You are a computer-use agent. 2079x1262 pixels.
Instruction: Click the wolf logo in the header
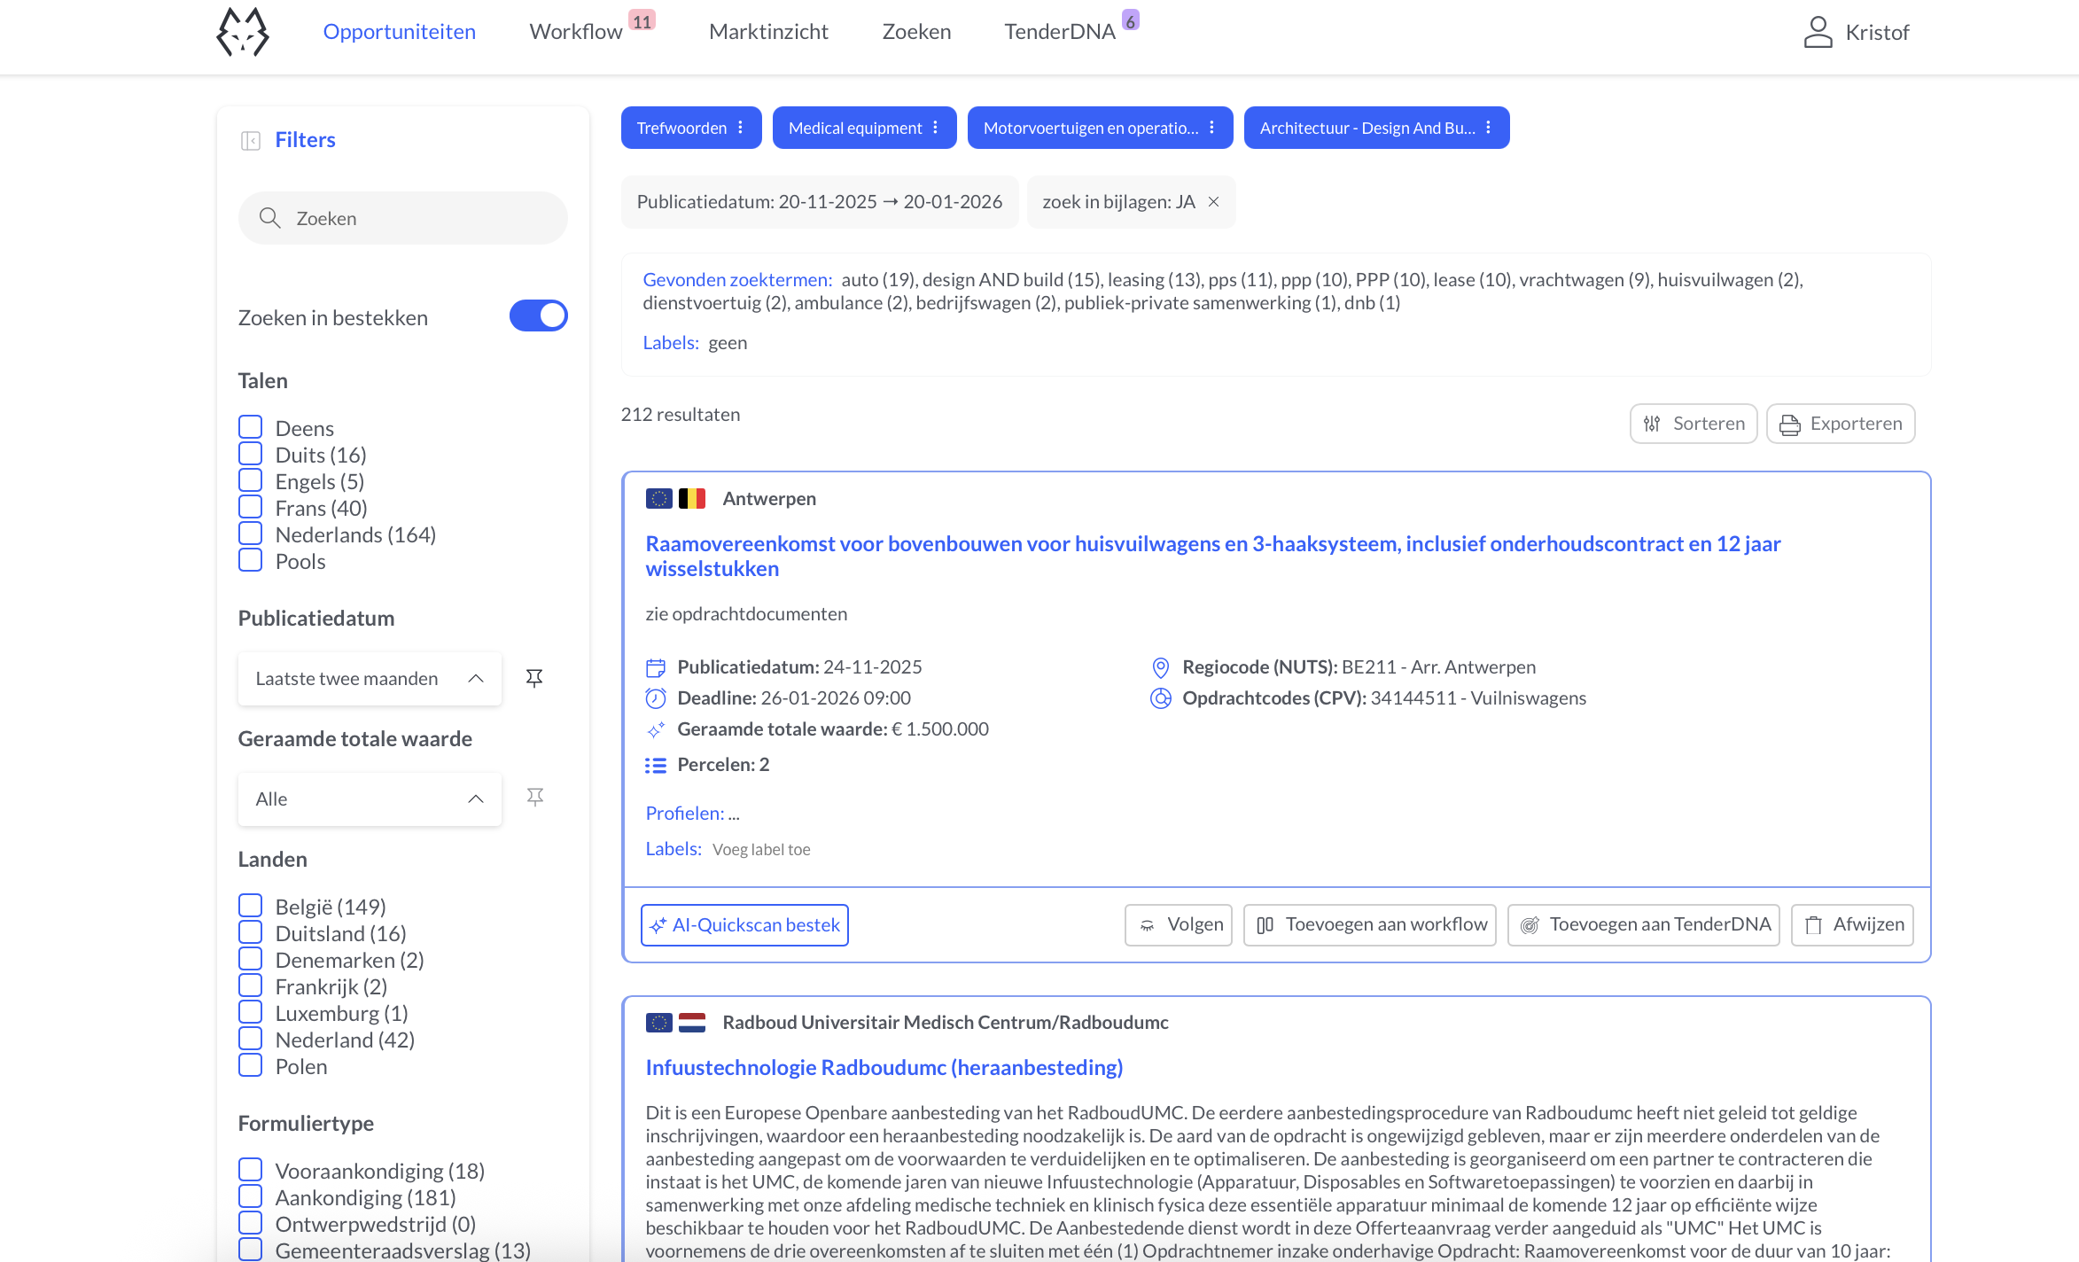point(242,32)
